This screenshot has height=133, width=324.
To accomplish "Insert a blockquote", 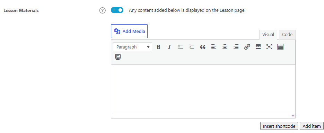I will pos(203,47).
